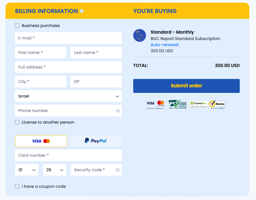
Task: Open the Auto-renewal link
Action: click(x=165, y=45)
